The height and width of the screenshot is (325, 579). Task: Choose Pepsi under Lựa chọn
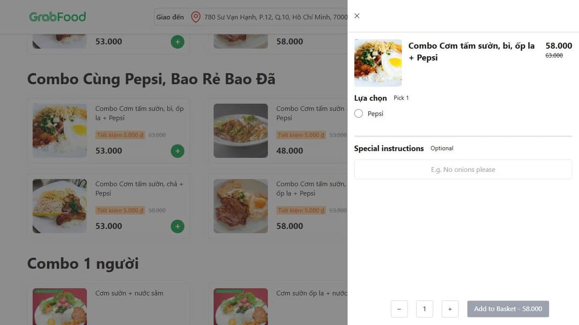pos(375,113)
